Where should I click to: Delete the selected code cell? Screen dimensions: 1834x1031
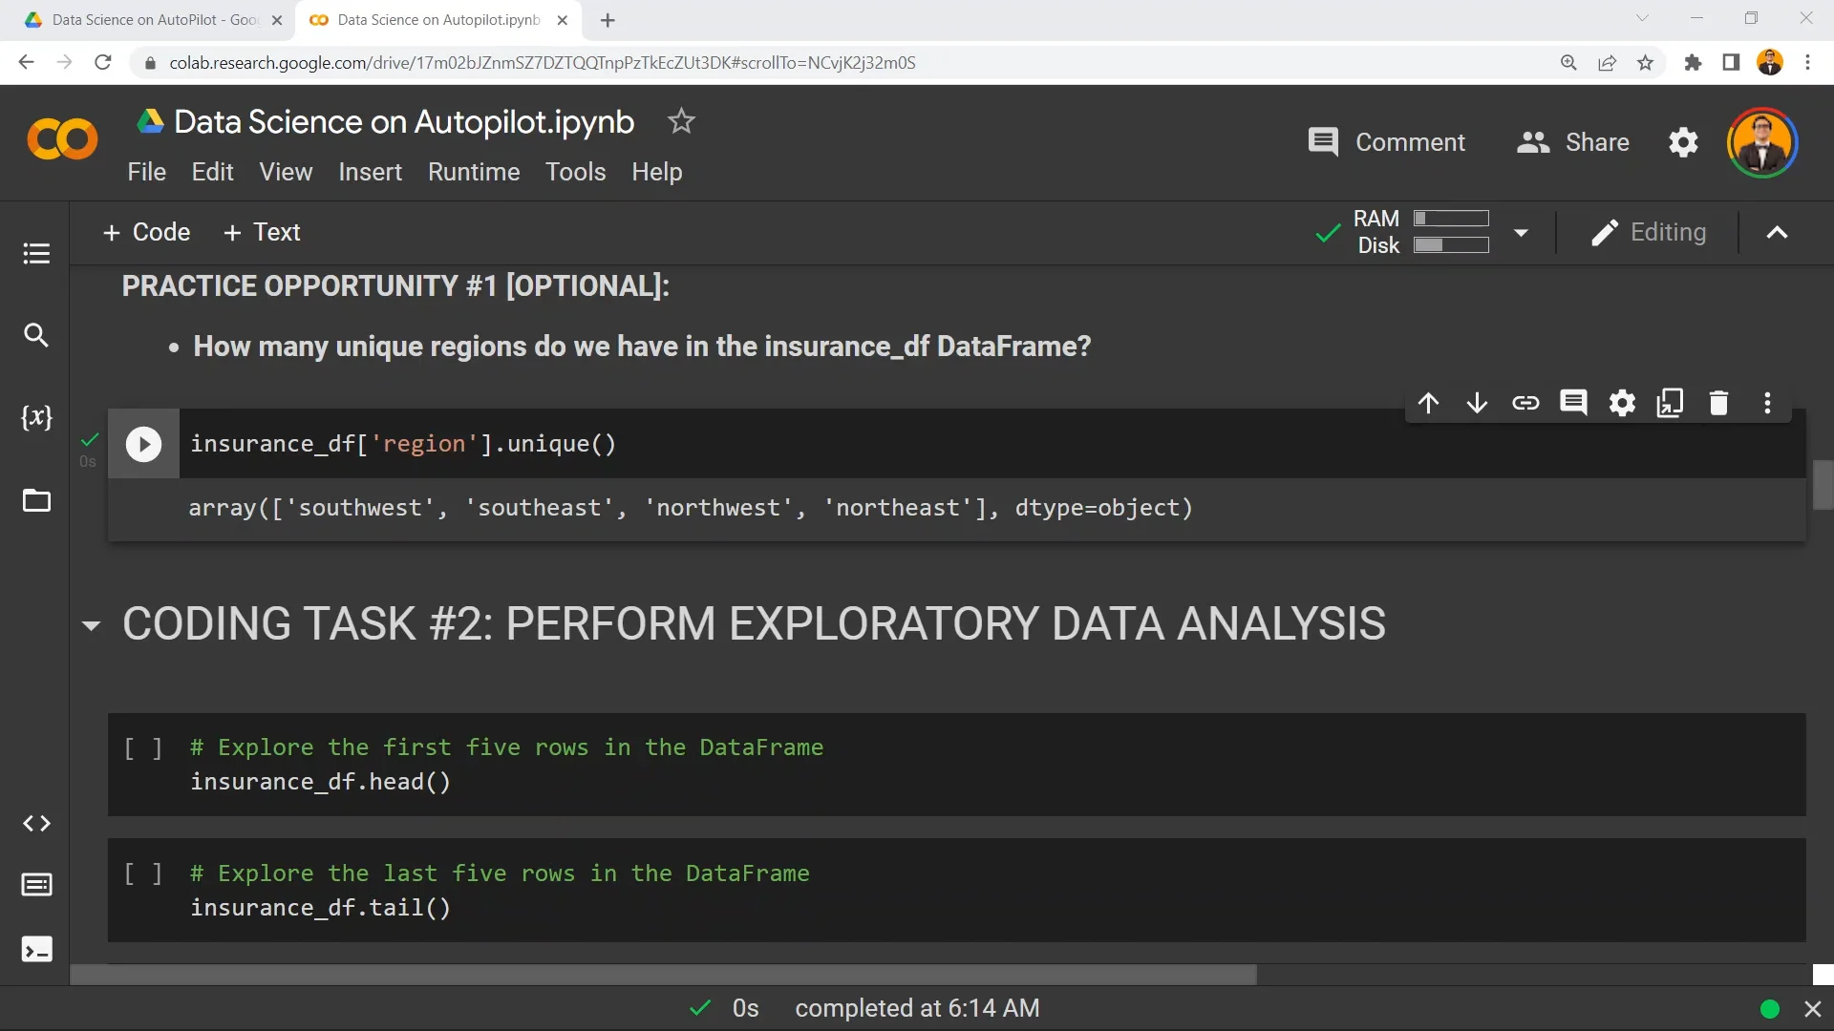(x=1719, y=403)
